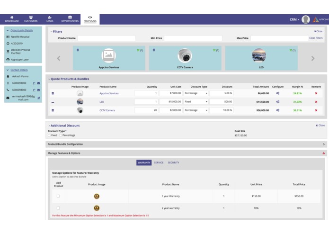
Task: Configure the Appcino Services product
Action: coord(277,93)
